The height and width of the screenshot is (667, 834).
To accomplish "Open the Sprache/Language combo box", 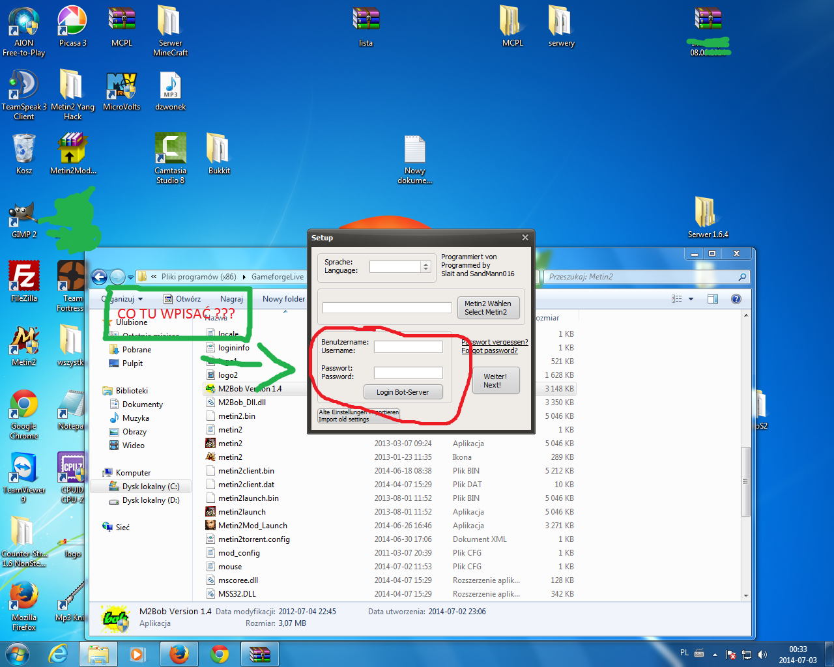I will 399,267.
